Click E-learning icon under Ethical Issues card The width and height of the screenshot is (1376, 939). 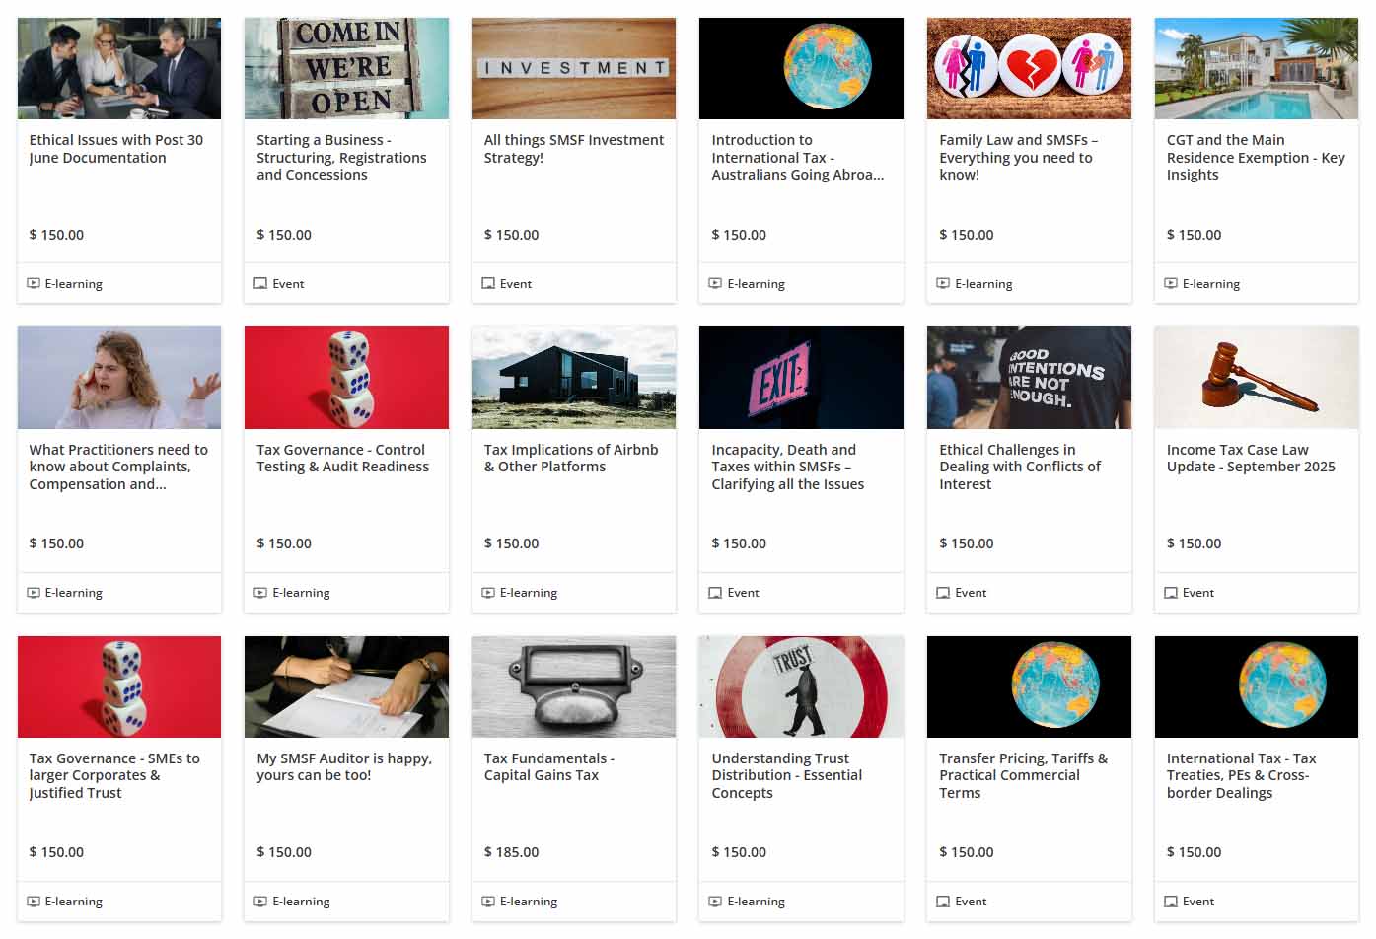click(34, 284)
